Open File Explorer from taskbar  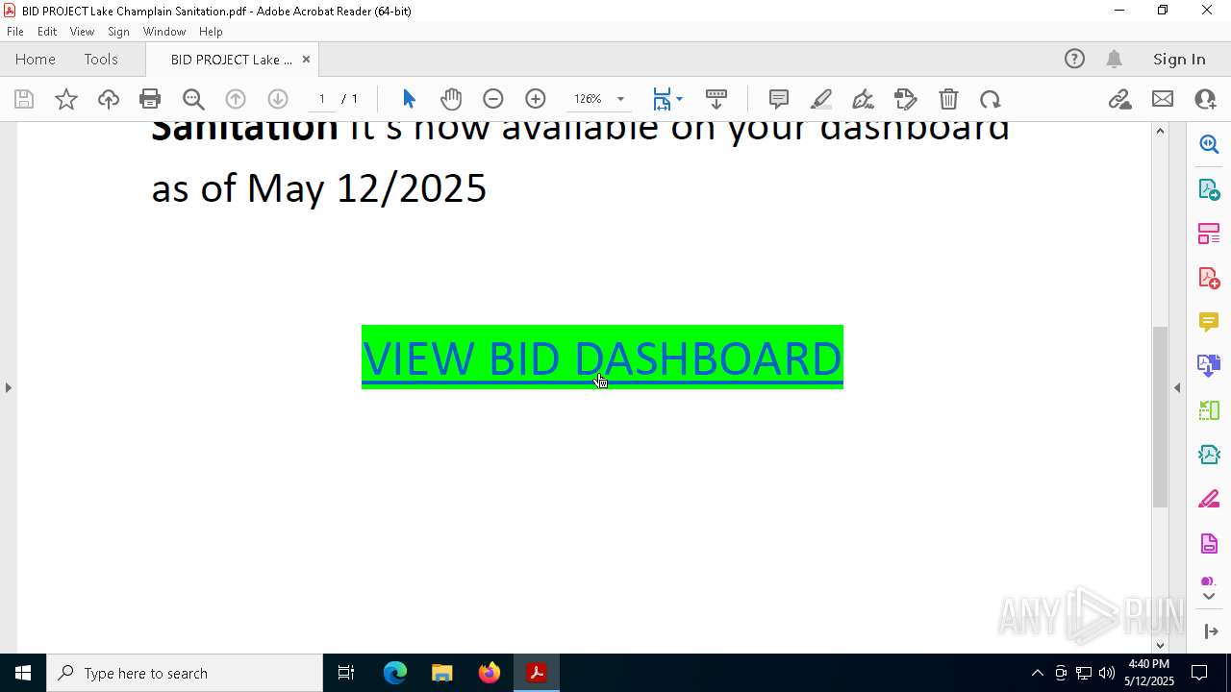tap(441, 673)
